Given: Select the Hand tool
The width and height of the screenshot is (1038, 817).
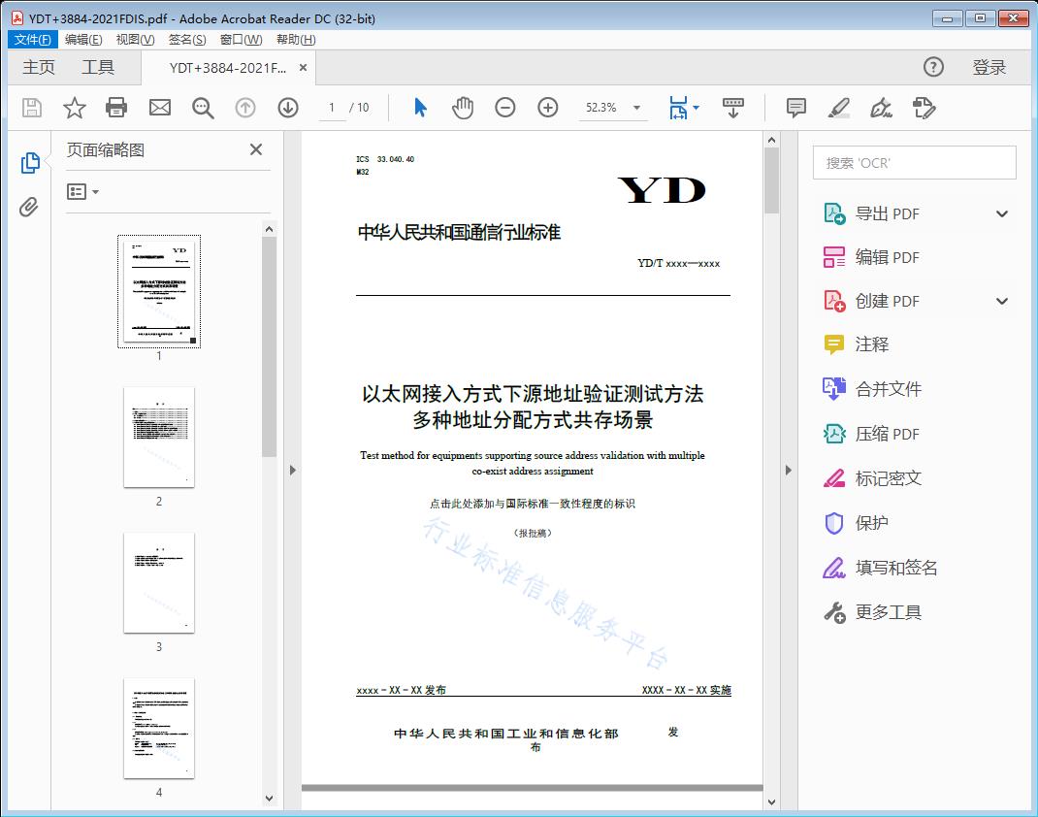Looking at the screenshot, I should 463,108.
